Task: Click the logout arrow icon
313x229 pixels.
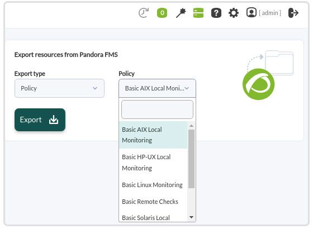Action: tap(293, 13)
